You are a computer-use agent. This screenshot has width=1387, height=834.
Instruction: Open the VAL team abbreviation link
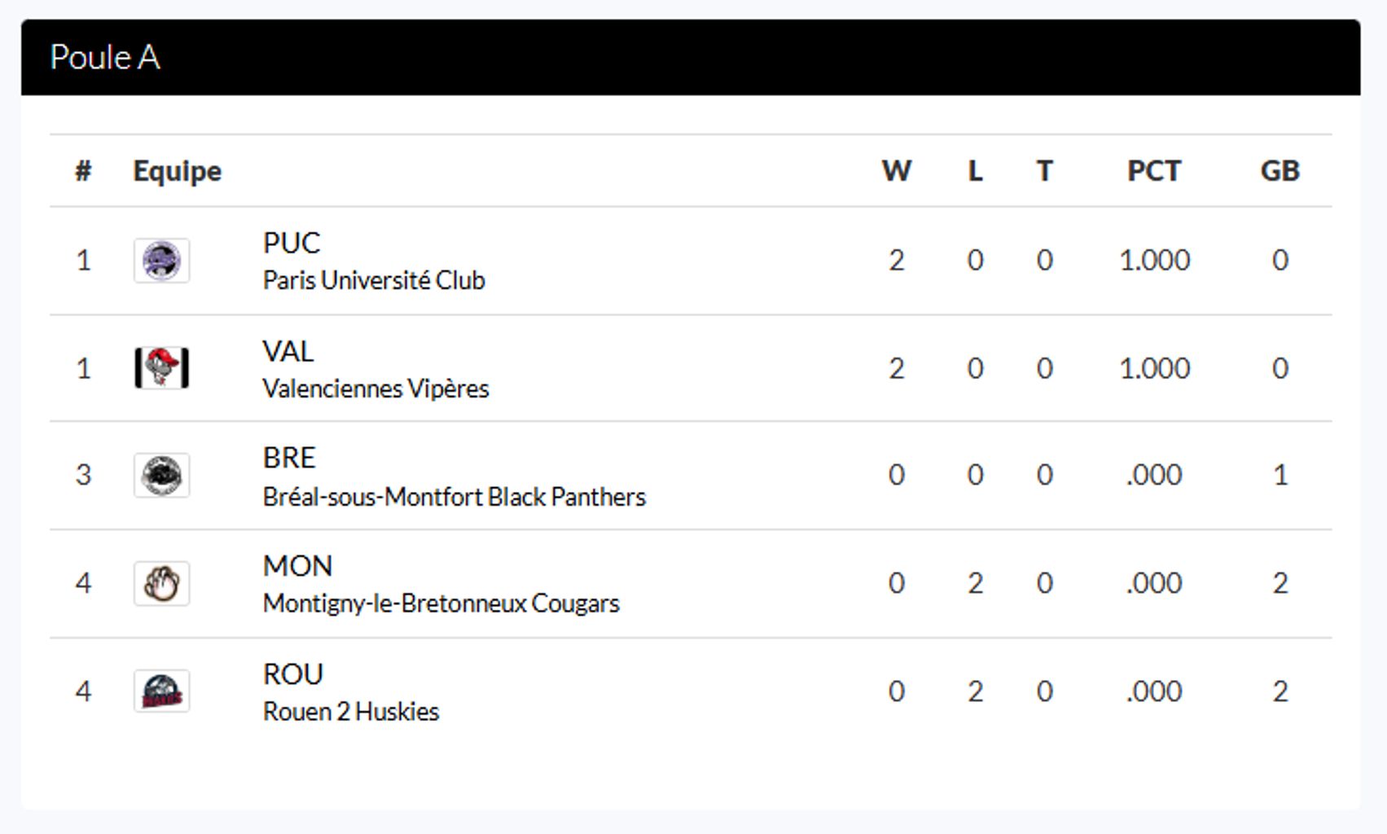[x=287, y=351]
